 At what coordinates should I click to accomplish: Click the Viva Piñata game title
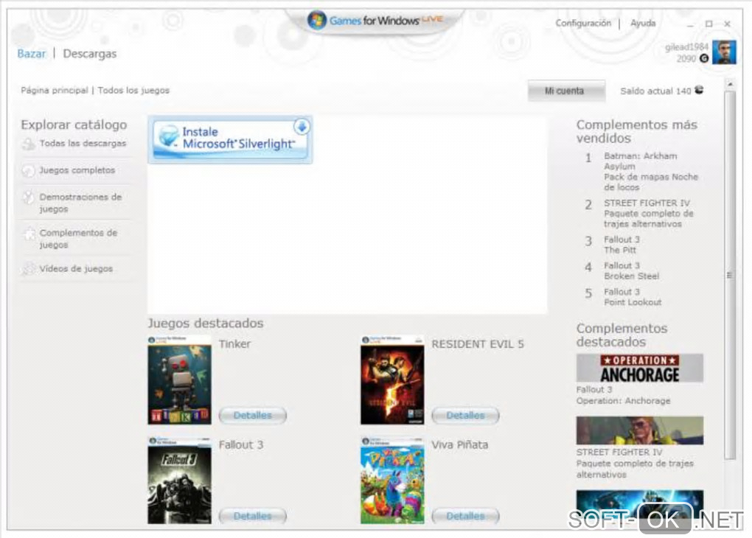click(x=459, y=444)
